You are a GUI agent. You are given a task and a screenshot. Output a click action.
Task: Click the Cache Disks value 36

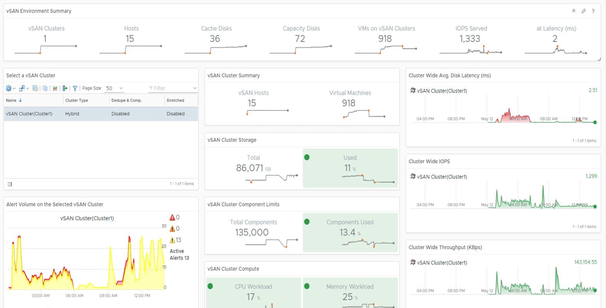[215, 38]
